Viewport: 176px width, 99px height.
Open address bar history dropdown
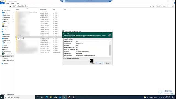pos(150,6)
